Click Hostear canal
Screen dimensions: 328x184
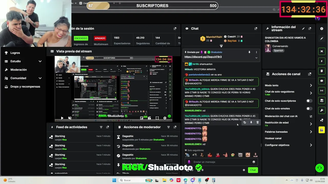tap(273, 138)
